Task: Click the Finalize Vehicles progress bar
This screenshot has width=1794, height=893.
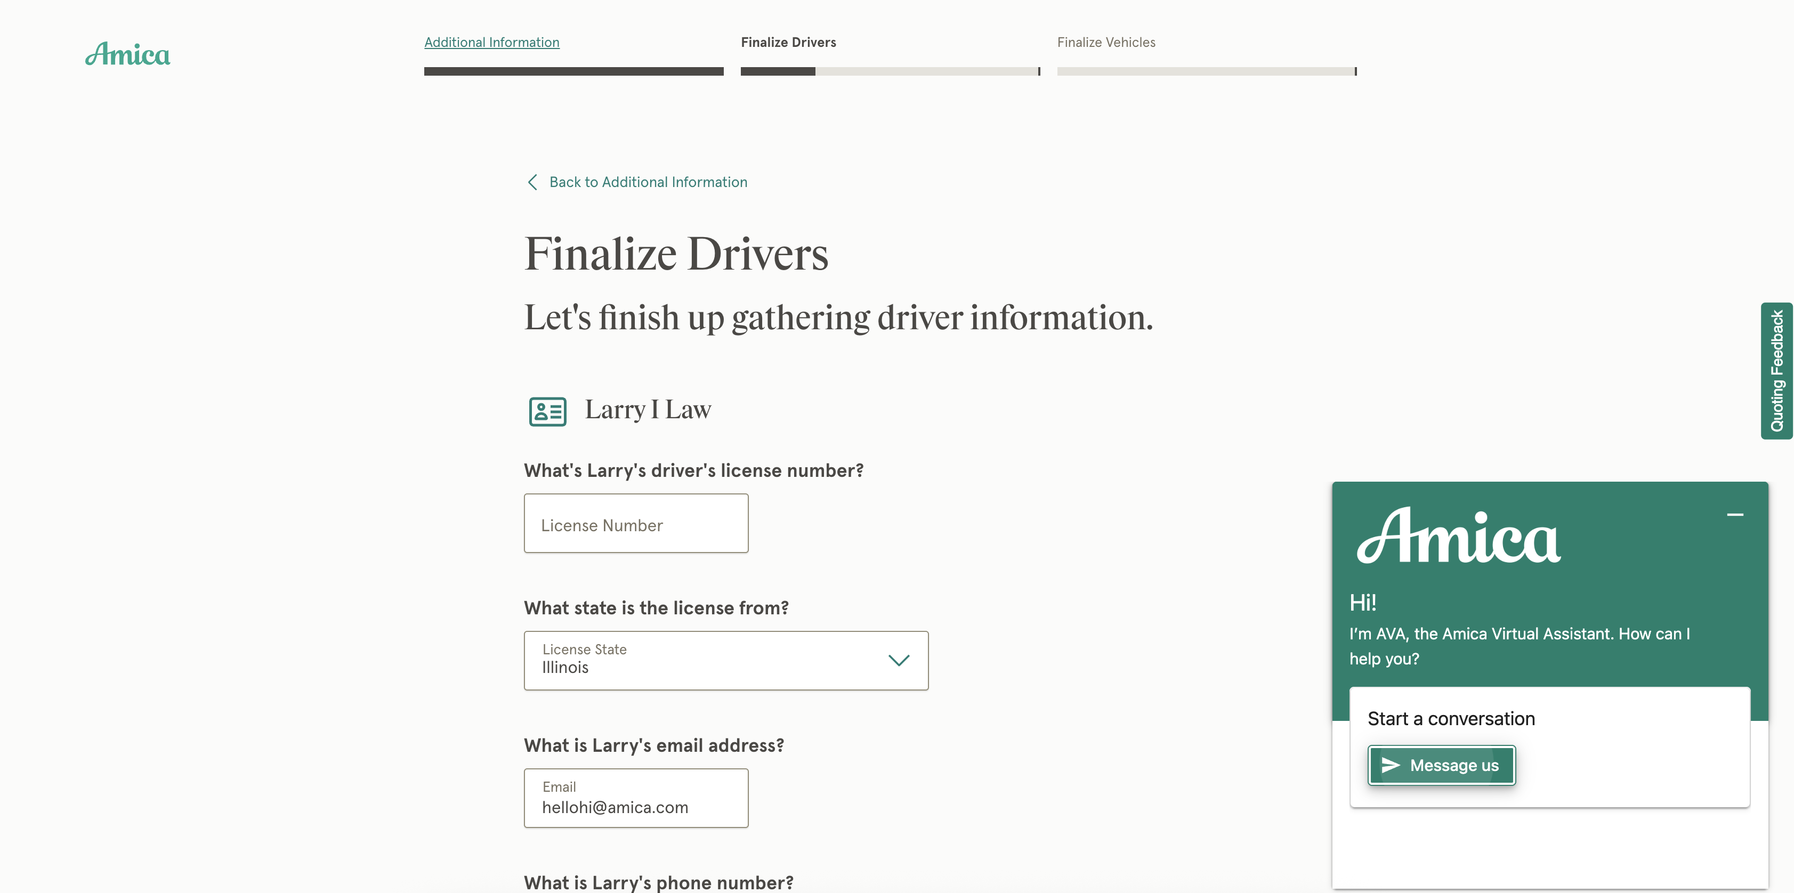Action: point(1206,71)
